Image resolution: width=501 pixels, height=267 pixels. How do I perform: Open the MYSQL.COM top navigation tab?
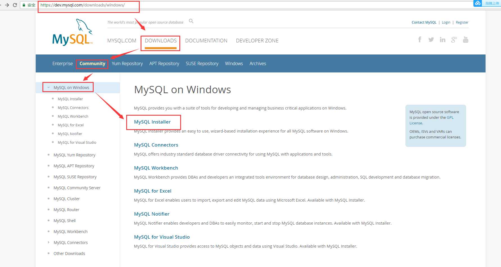click(x=122, y=41)
